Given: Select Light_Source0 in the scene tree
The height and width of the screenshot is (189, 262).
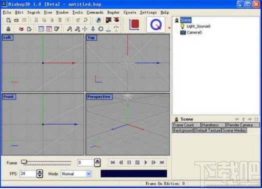Looking at the screenshot, I should click(x=198, y=26).
